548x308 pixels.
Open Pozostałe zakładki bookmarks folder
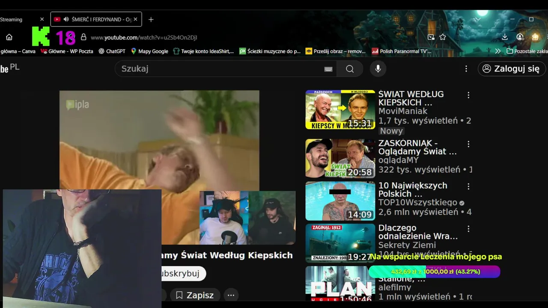click(x=527, y=51)
